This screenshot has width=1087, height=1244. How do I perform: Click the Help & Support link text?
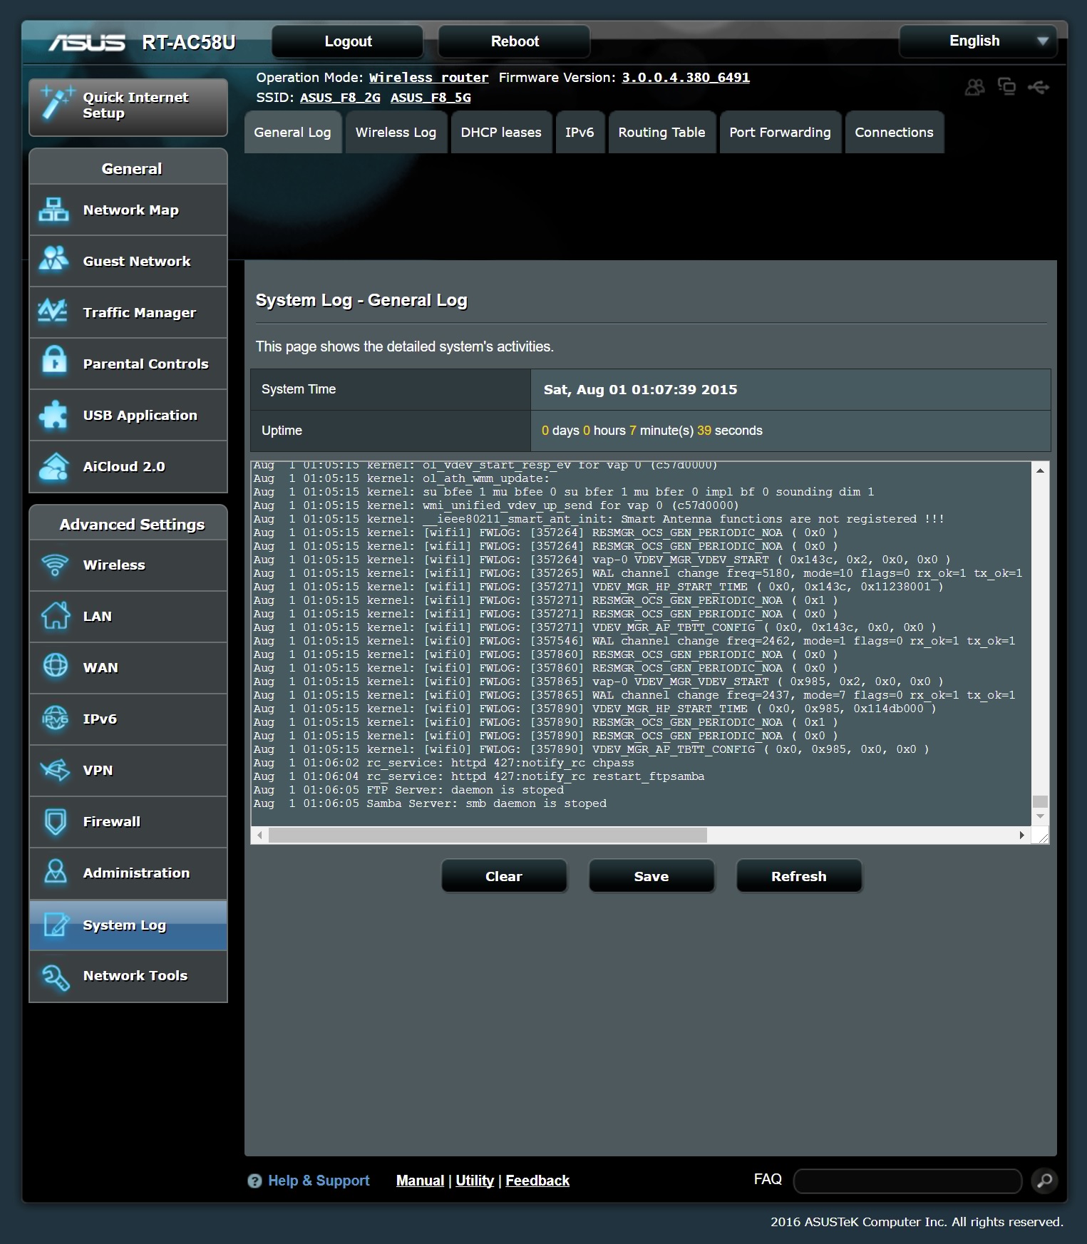[319, 1181]
